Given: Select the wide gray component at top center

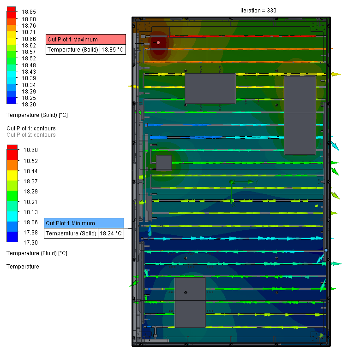Looking at the screenshot, I should (x=210, y=88).
